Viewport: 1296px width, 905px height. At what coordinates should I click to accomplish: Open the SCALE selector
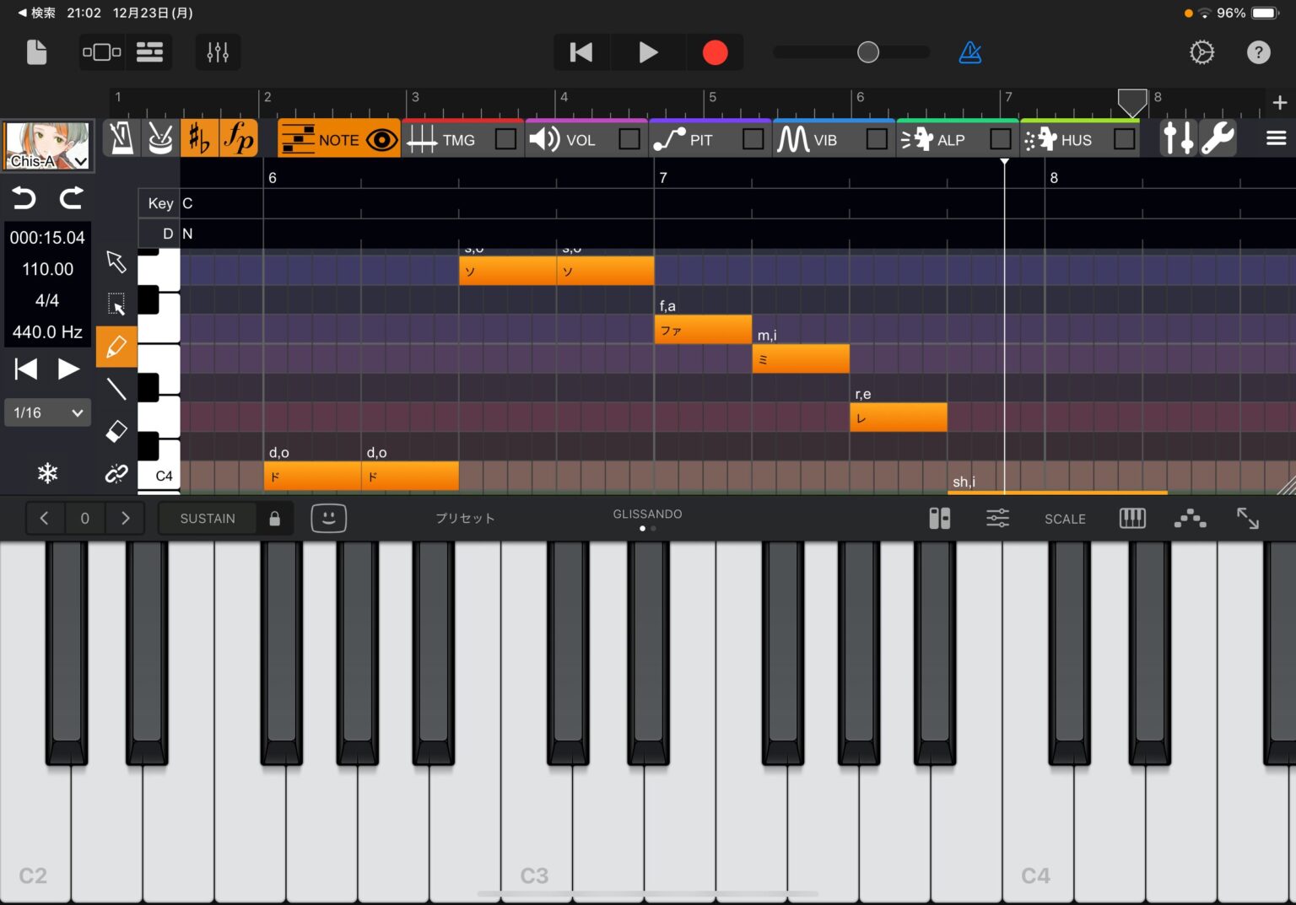(1065, 518)
